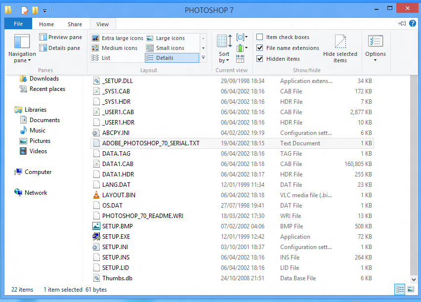Open Customize Quick Access Toolbar dropdown

(x=44, y=11)
